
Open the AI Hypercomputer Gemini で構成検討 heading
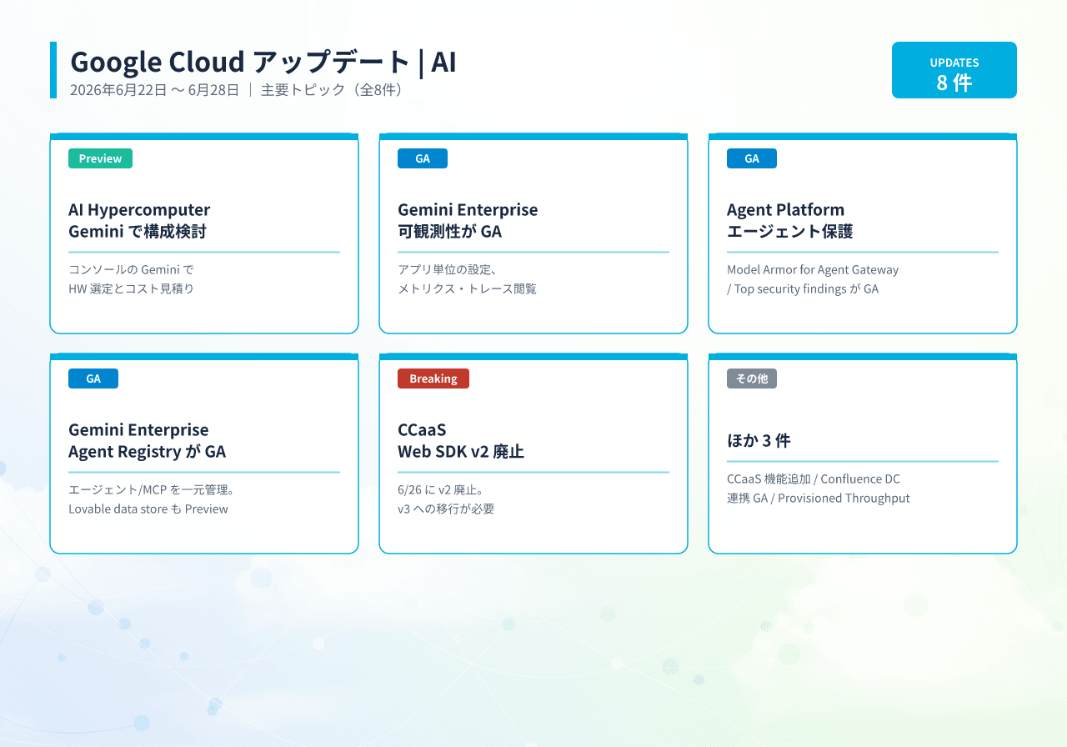click(x=139, y=220)
